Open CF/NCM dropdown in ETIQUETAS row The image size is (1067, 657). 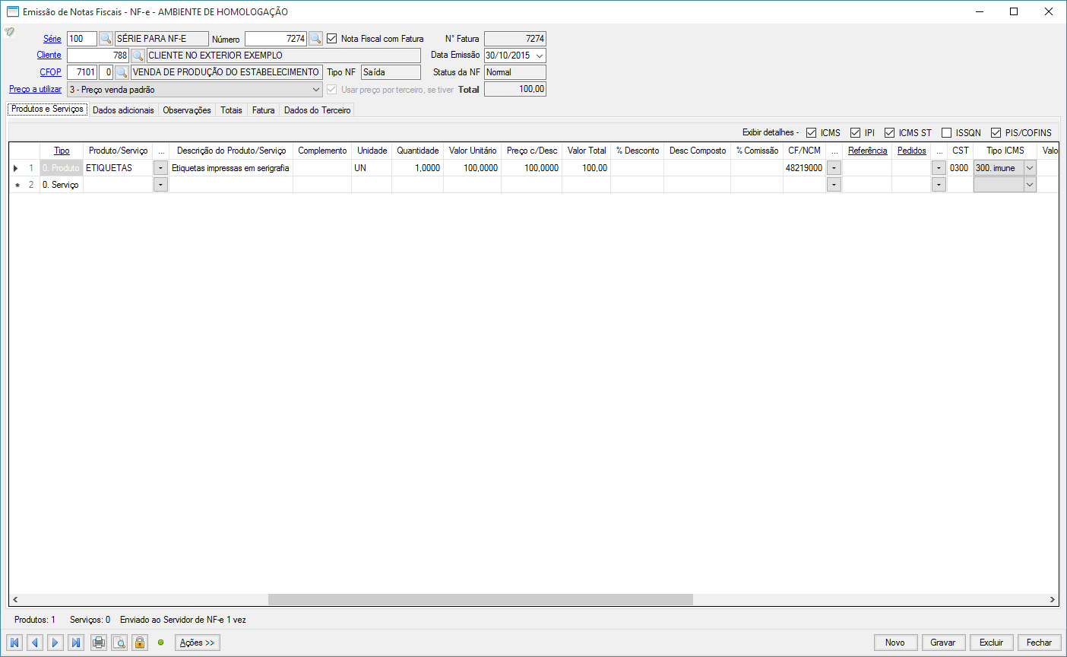834,168
